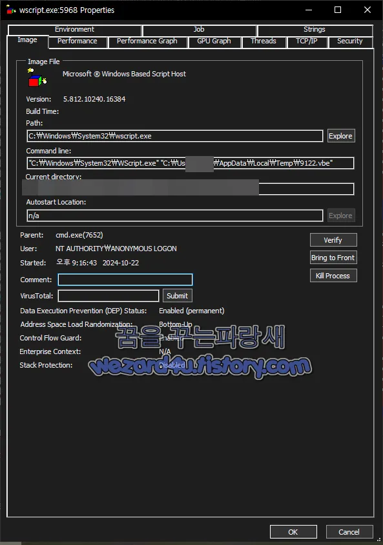
Task: Switch to the Security tab
Action: point(350,41)
